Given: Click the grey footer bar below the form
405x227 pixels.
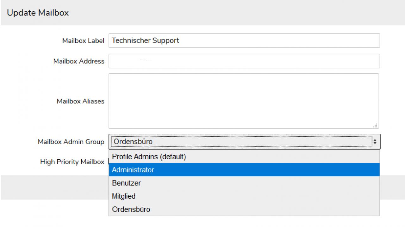Looking at the screenshot, I should [54, 187].
